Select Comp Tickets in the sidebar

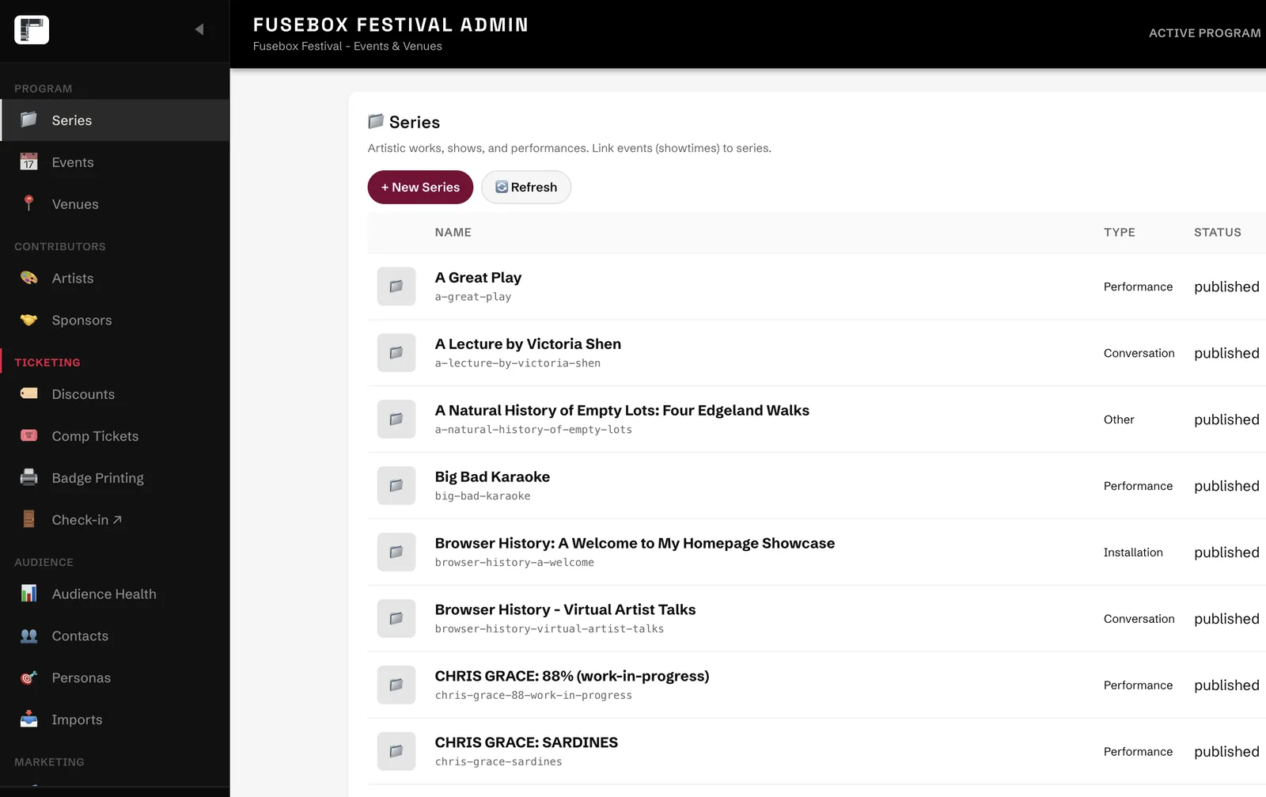pos(115,436)
